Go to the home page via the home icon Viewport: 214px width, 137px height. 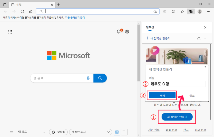point(31,11)
